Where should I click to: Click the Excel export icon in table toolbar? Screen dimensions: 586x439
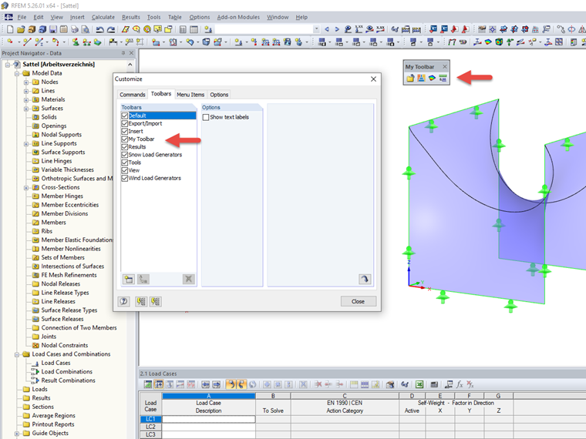[x=419, y=384]
